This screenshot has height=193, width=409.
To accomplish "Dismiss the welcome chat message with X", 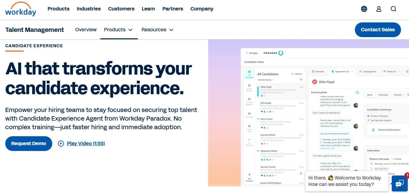I will click(x=301, y=174).
